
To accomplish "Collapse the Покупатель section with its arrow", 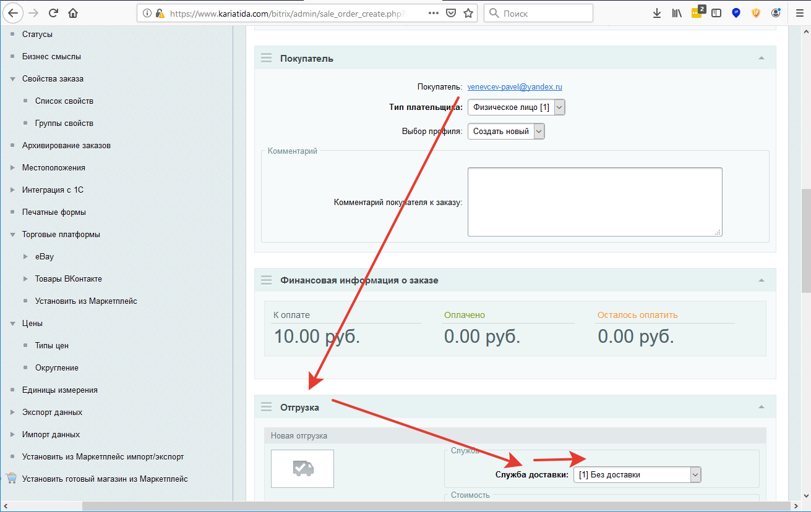I will [762, 58].
